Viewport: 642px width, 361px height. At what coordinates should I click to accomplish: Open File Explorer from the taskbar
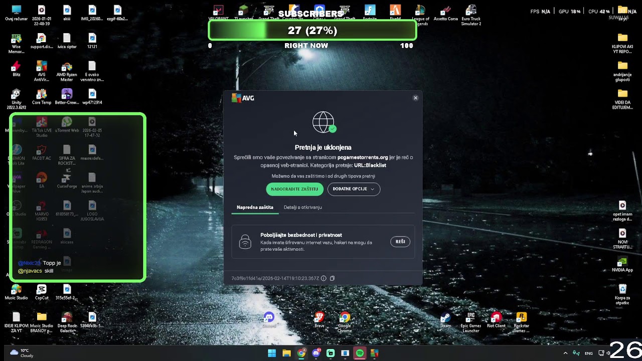(286, 353)
